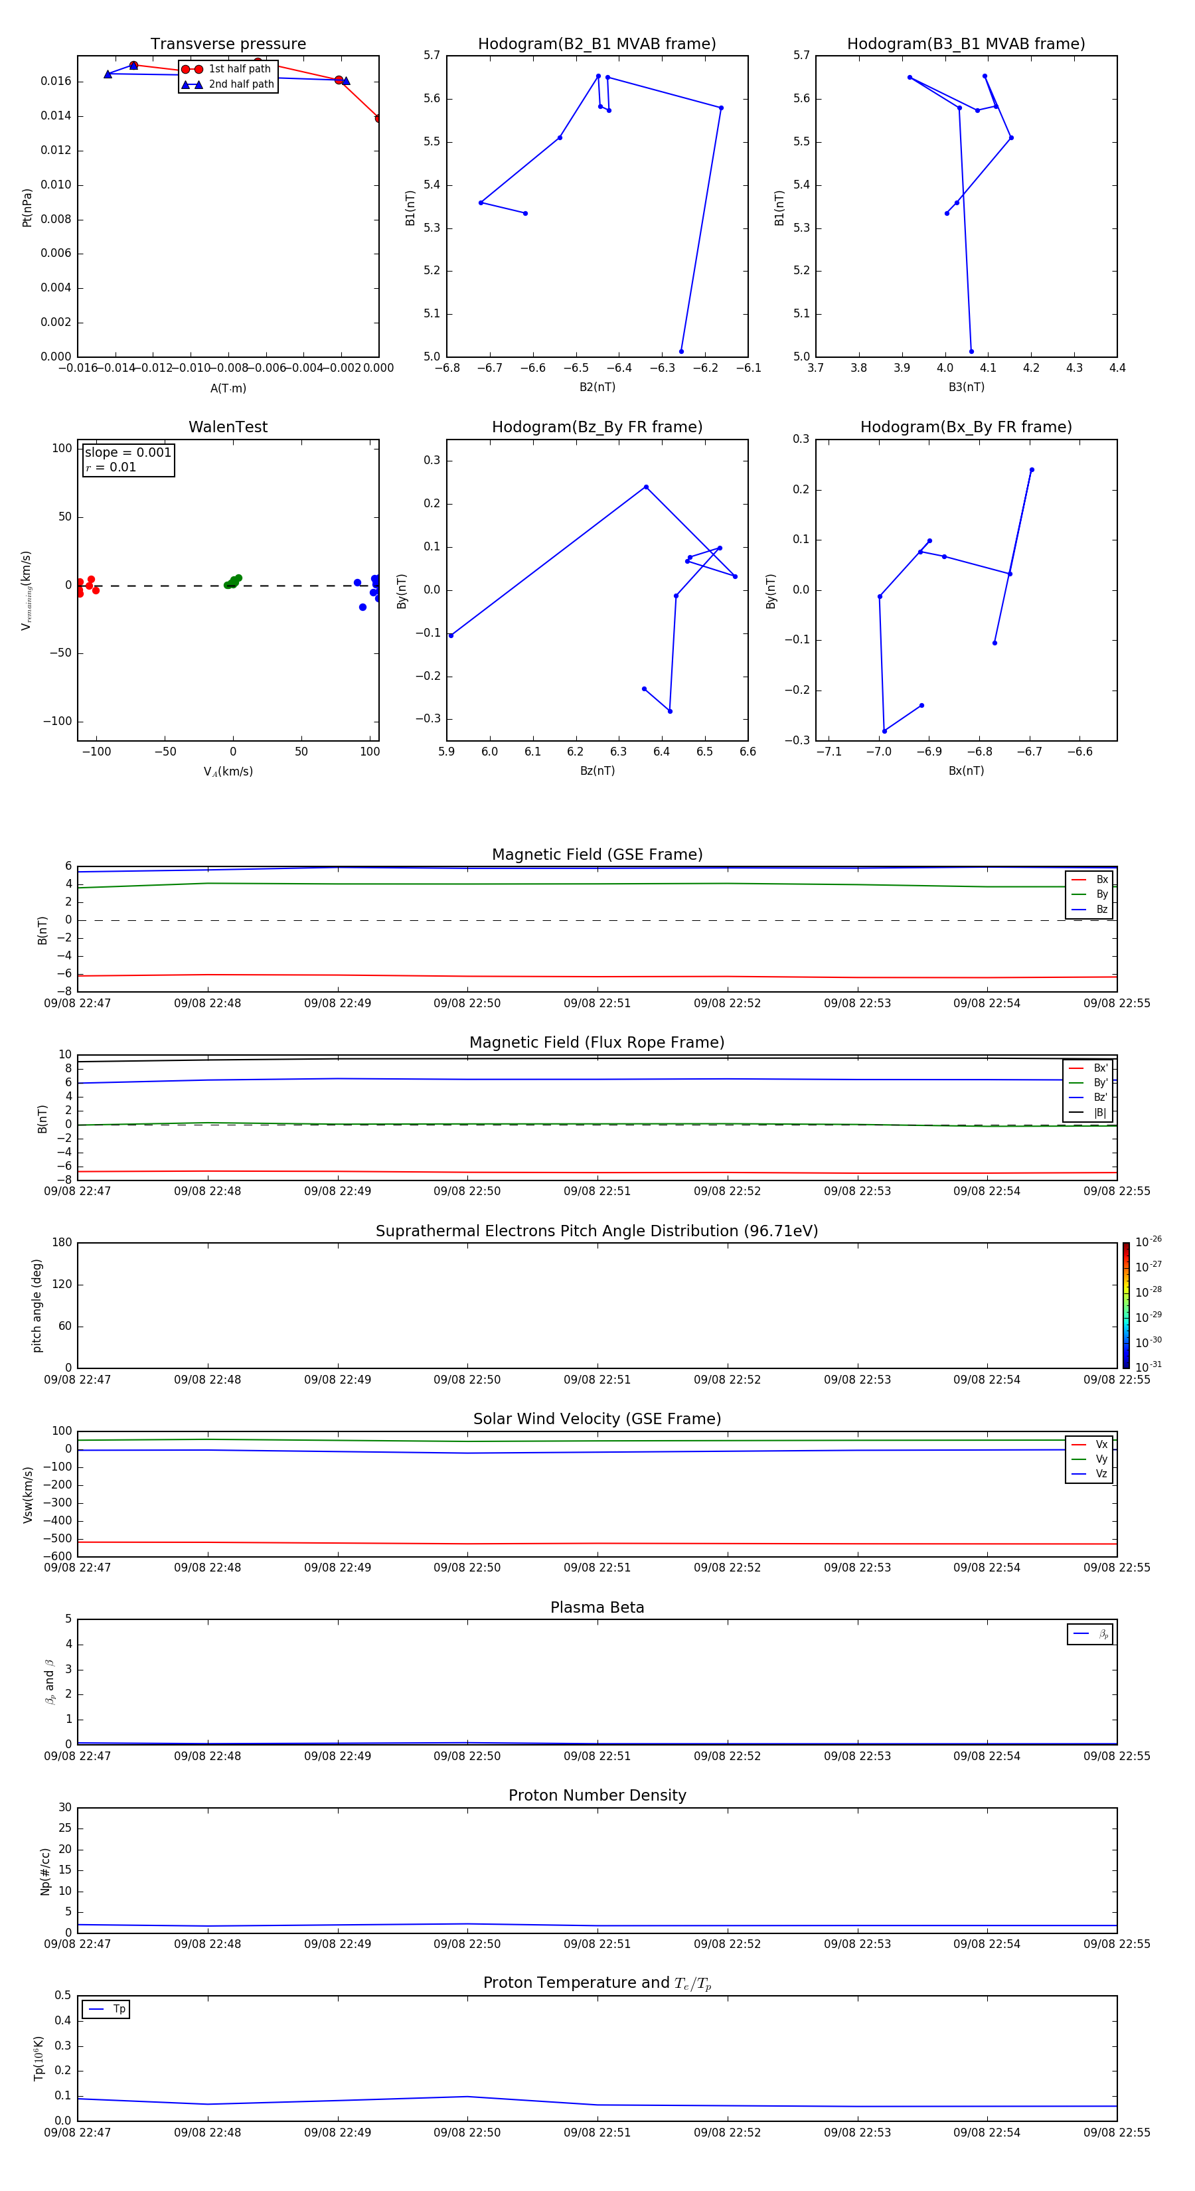The width and height of the screenshot is (1195, 2191).
Task: Click the 'Magnetic Field (GSE Frame)' title
Action: (597, 854)
